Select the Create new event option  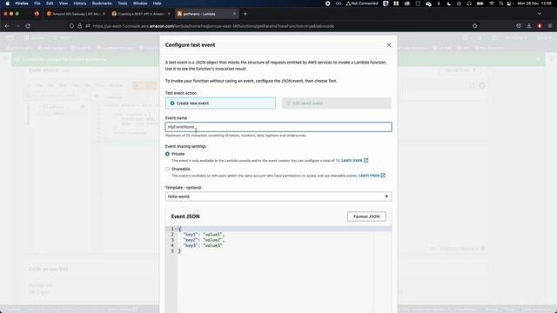click(220, 103)
